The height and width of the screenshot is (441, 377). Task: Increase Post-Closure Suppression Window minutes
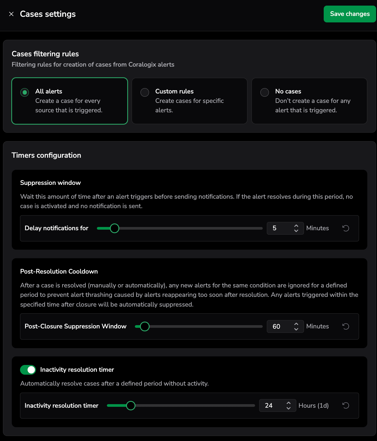296,324
